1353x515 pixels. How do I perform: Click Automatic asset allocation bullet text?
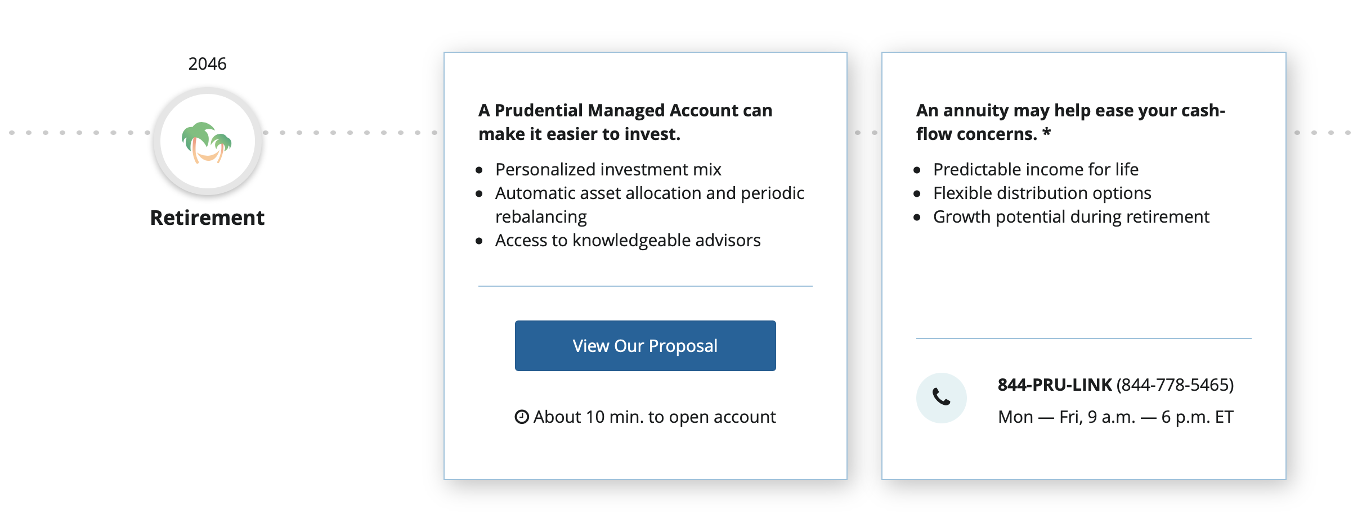tap(649, 205)
